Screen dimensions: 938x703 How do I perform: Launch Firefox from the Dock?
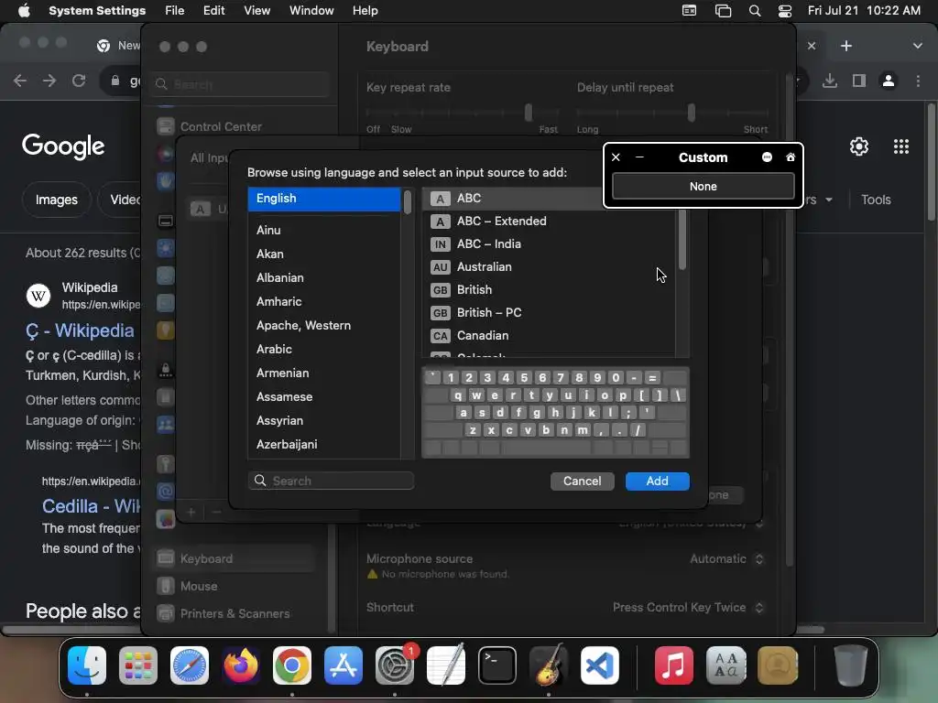tap(241, 665)
